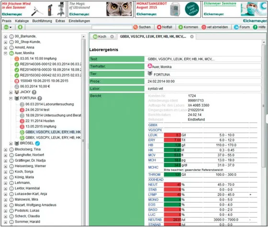268x227 pixels.
Task: Select the highlighted GBBX, VGSCPX lab result entry
Action: [x=53, y=132]
